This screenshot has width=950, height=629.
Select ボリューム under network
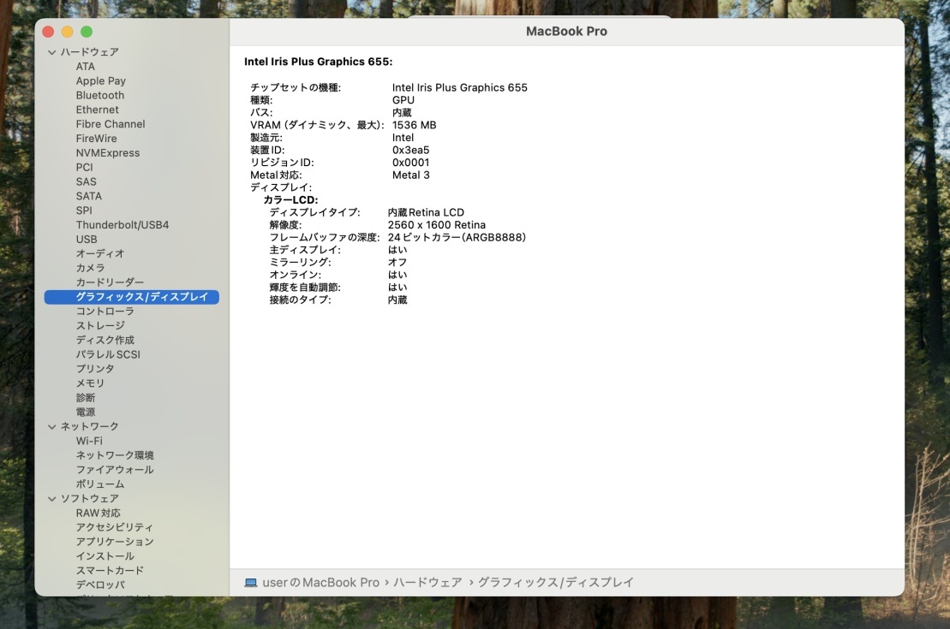(x=100, y=484)
